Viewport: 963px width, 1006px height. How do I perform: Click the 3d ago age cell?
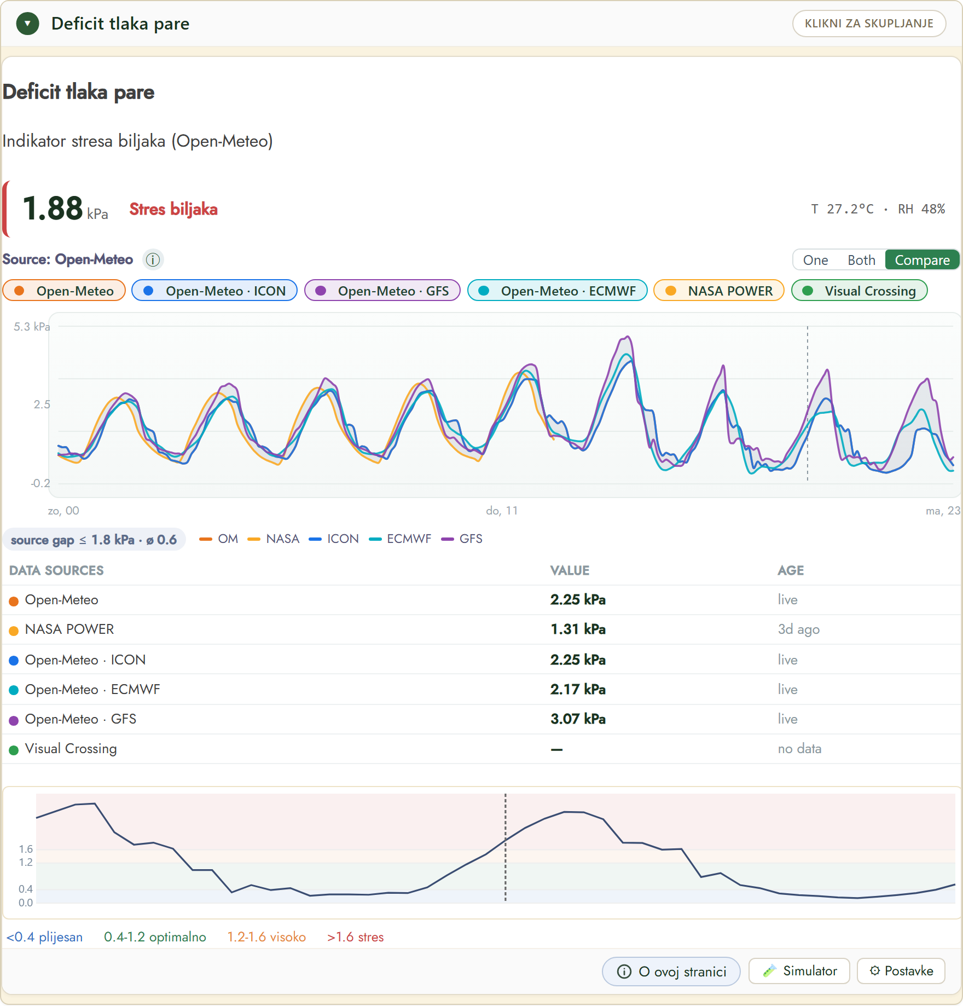pos(798,629)
